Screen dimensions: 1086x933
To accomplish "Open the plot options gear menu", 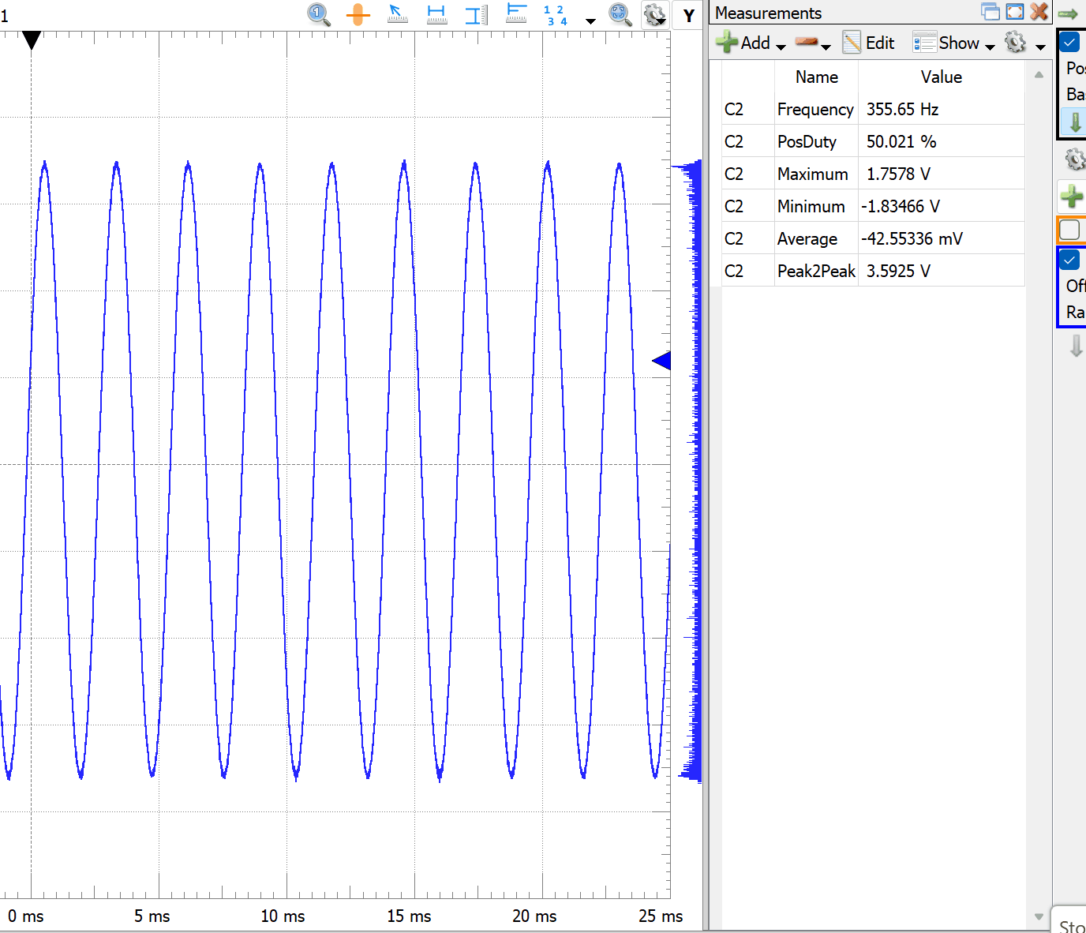I will 654,14.
